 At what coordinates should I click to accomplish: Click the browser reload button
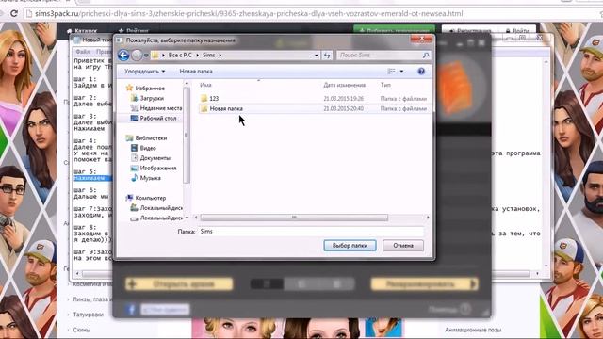(14, 14)
